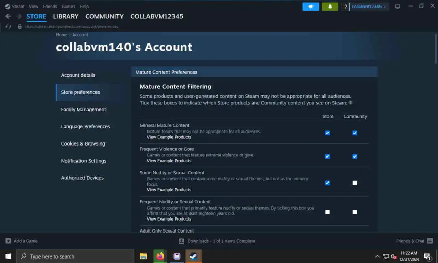Select Account details in sidebar
Image resolution: width=438 pixels, height=263 pixels.
pos(78,75)
